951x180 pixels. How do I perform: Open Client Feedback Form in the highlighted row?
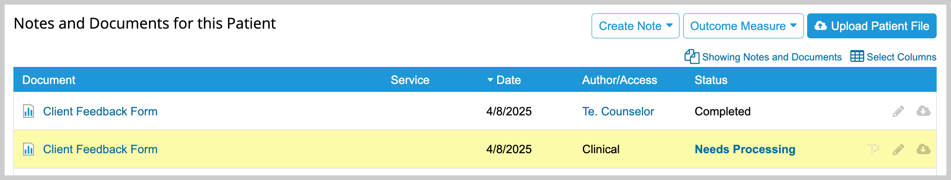(x=100, y=149)
